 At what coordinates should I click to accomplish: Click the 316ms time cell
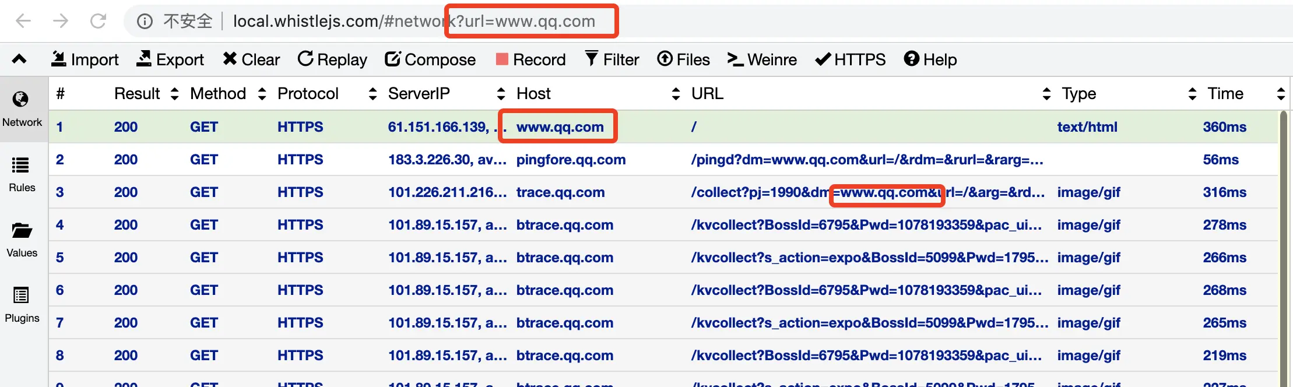(1225, 192)
